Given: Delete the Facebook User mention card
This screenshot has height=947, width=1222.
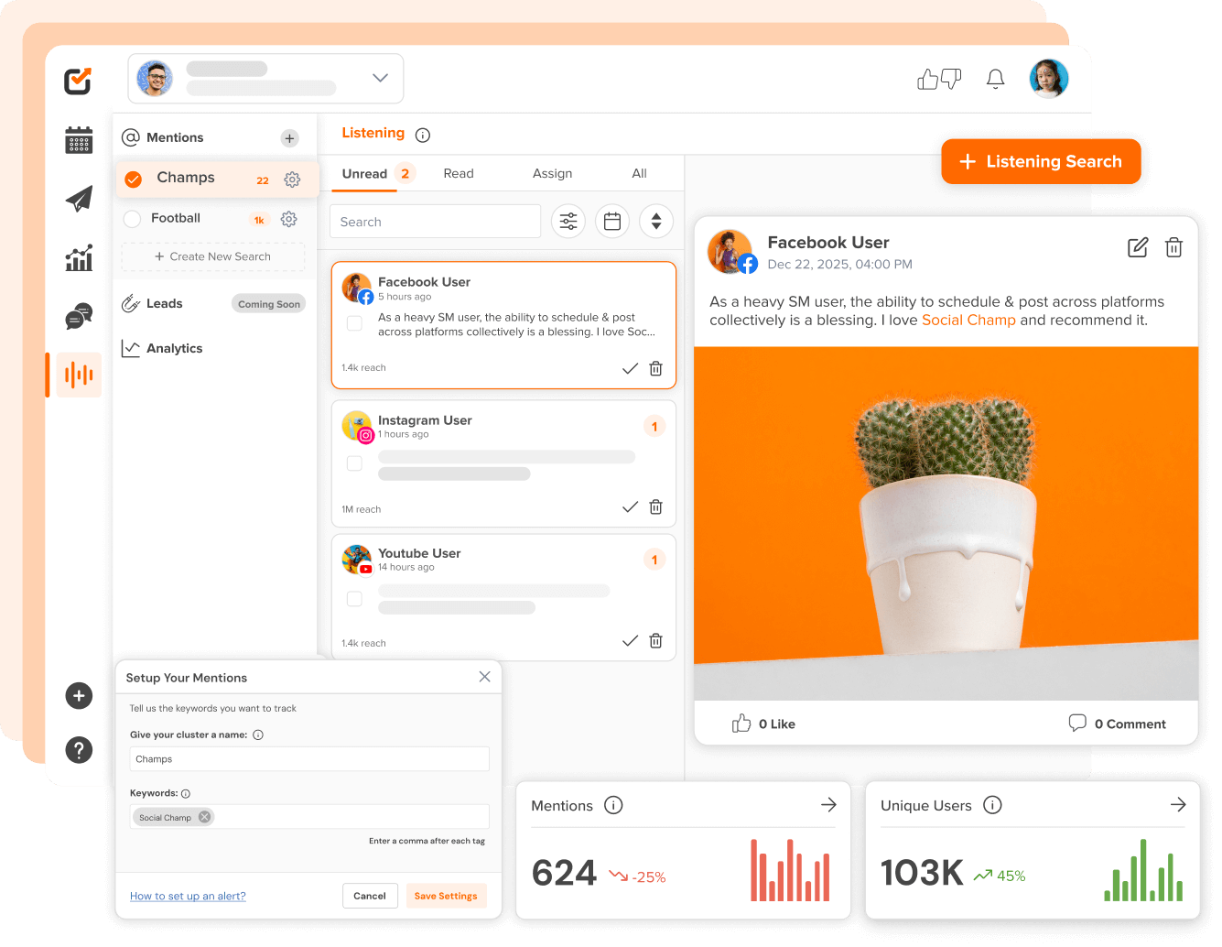Looking at the screenshot, I should (x=655, y=368).
